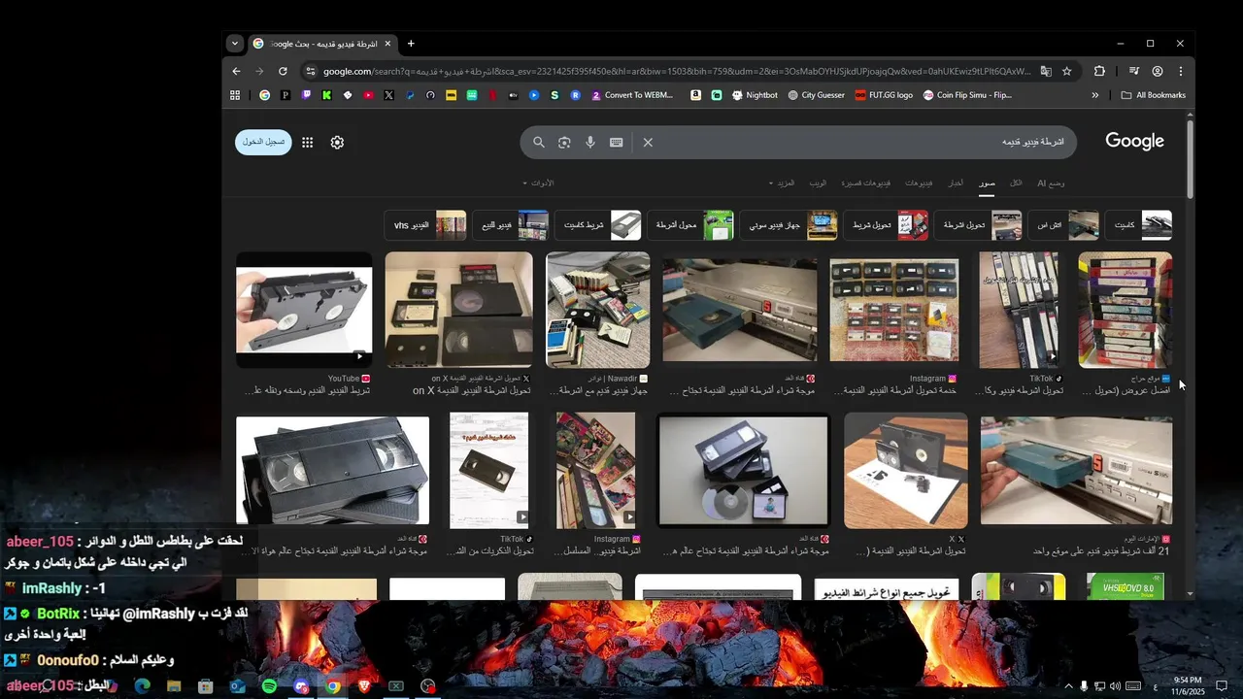Switch to the أخبار (News) tab
Image resolution: width=1243 pixels, height=699 pixels.
point(956,183)
